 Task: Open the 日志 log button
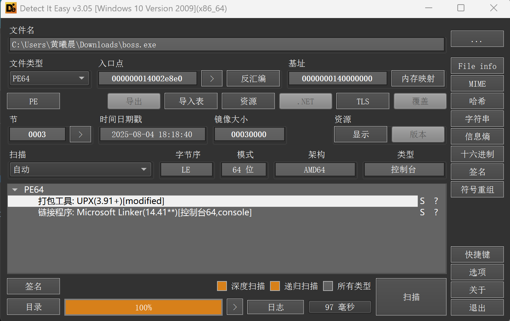275,307
